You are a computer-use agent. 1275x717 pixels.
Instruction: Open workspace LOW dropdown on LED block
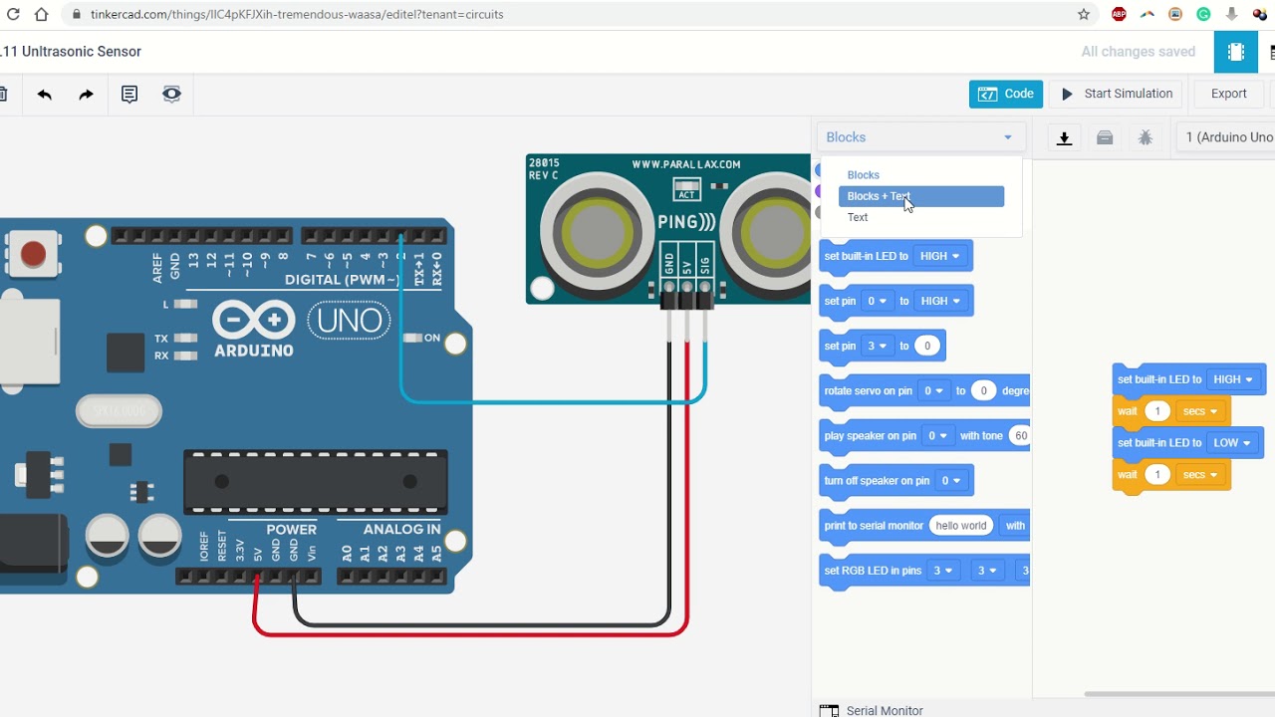(1232, 442)
